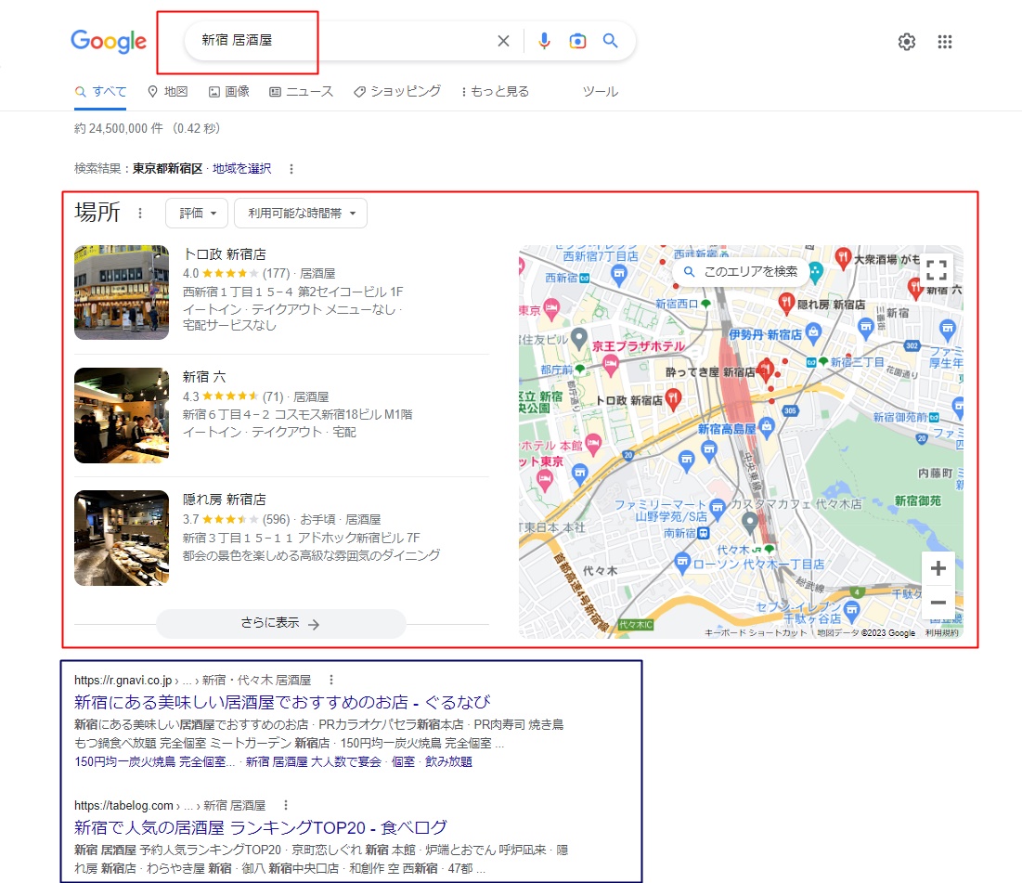Click the Google logo
Screen dimensions: 1022x883
(x=109, y=42)
